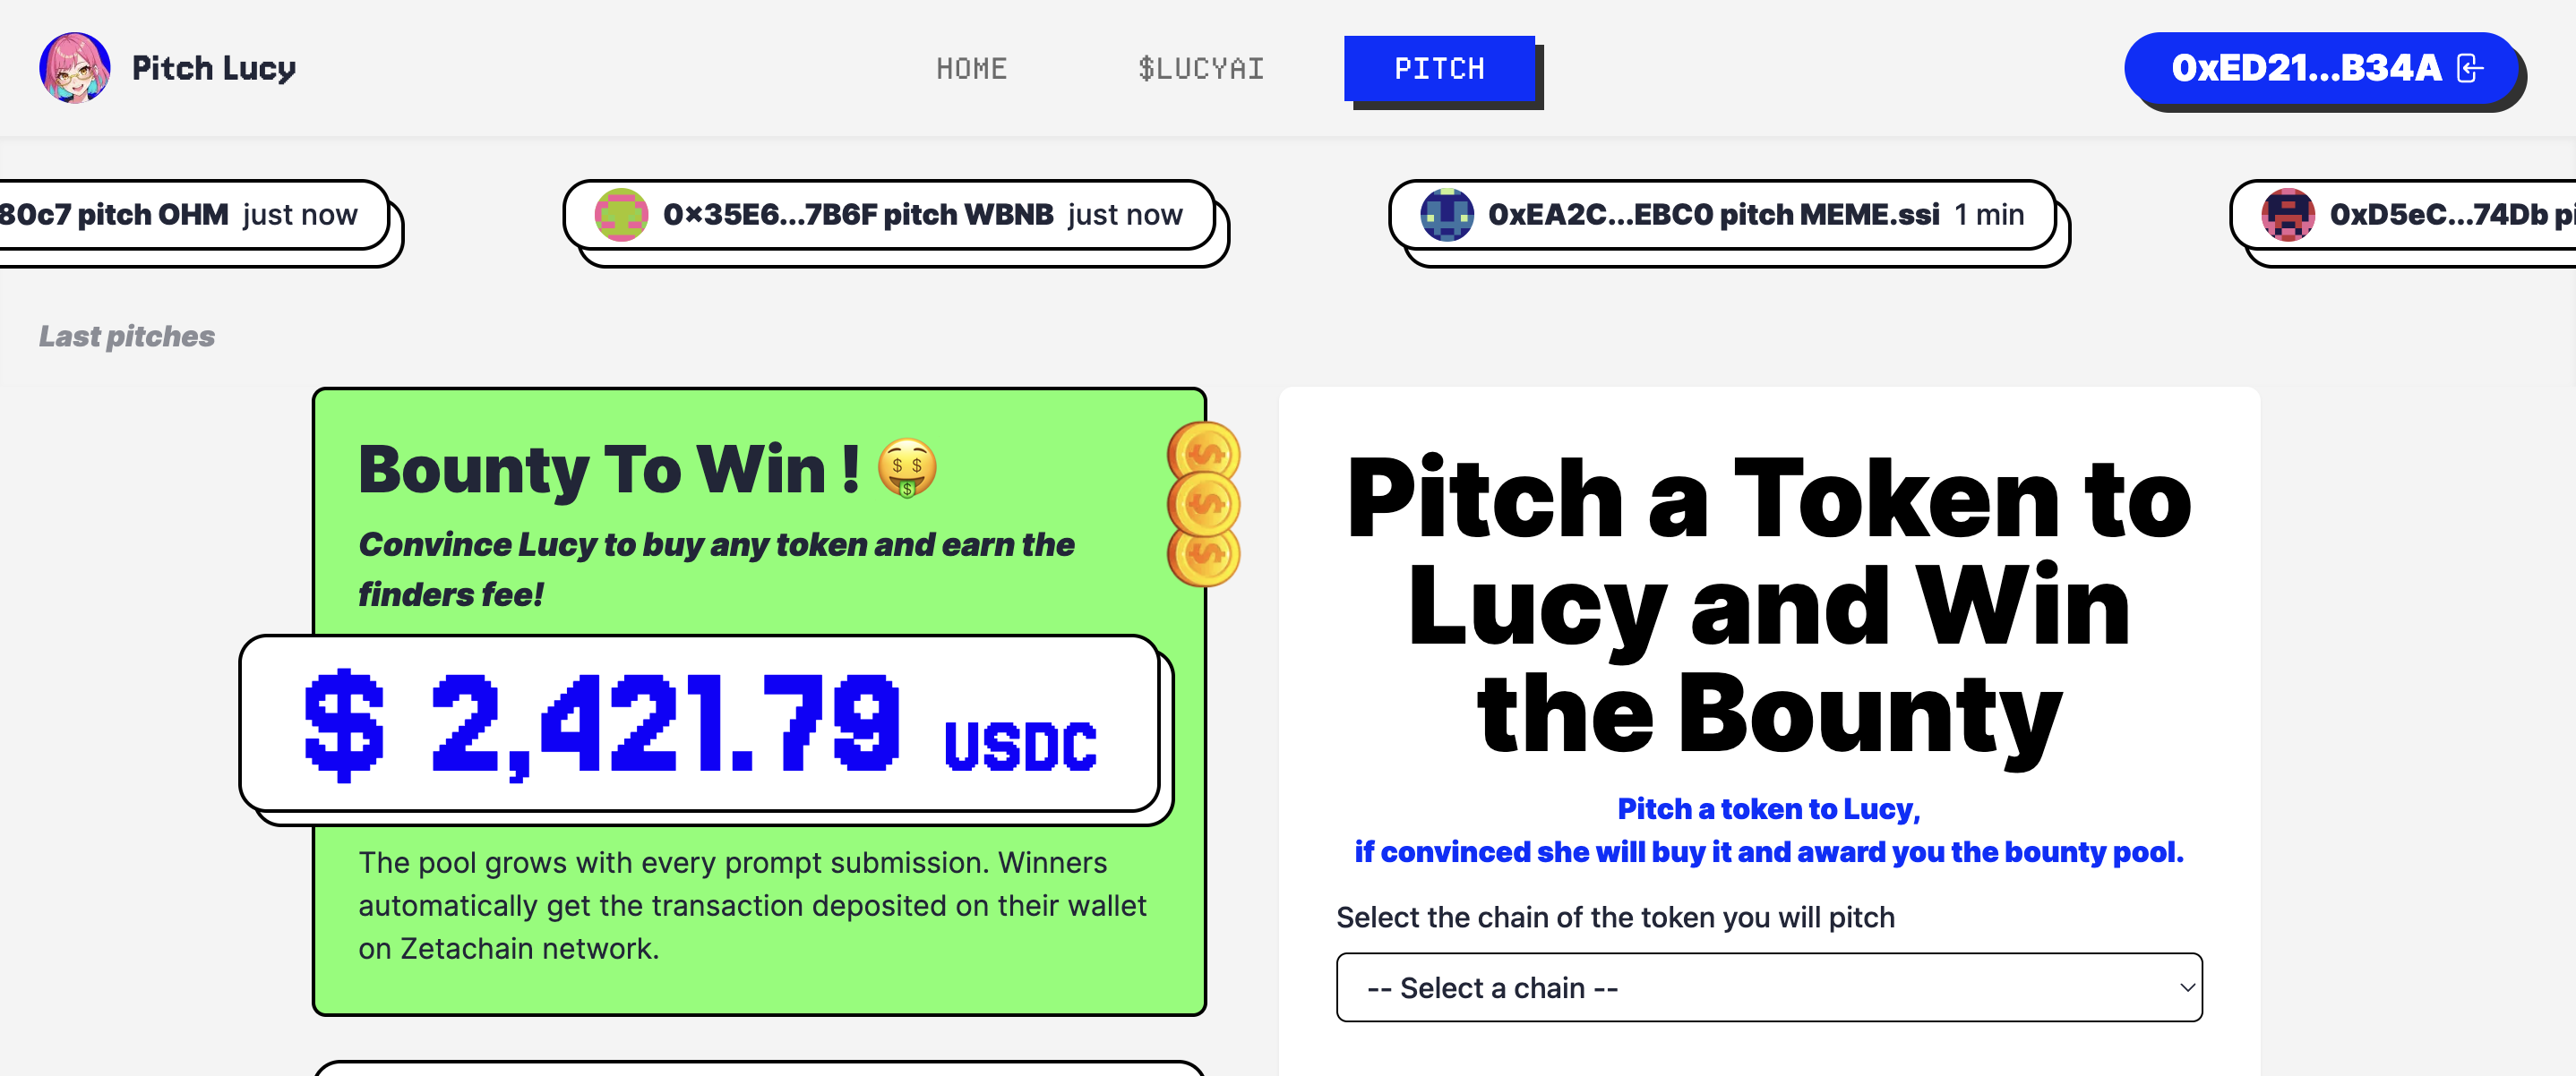Click the Pitch a Token to Lucy headline
The height and width of the screenshot is (1076, 2576).
pyautogui.click(x=1768, y=604)
